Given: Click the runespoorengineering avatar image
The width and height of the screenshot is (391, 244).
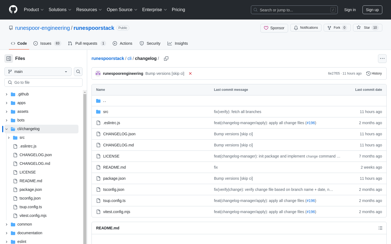Looking at the screenshot, I should (x=98, y=73).
